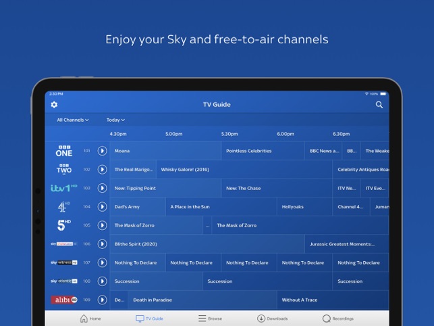
Task: Play Channel 4 HD channel 104
Action: tap(102, 207)
